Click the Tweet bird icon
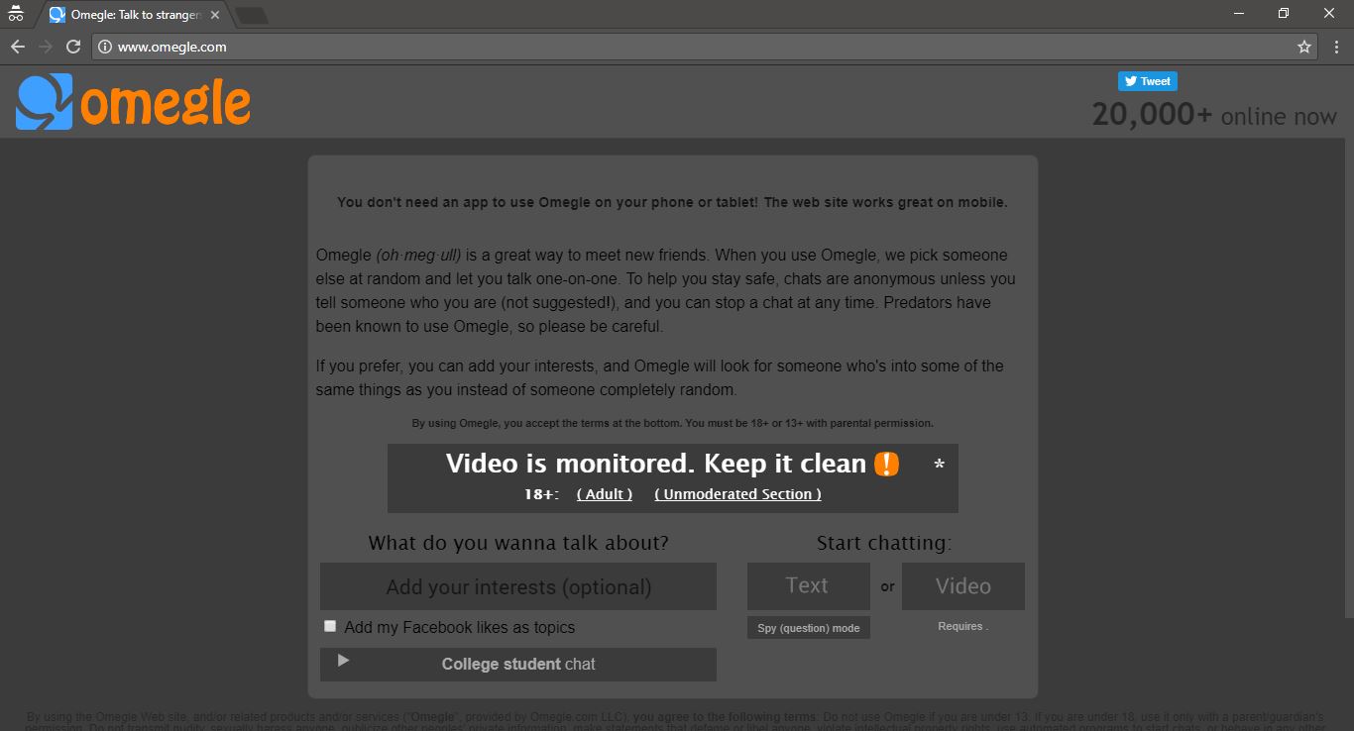The width and height of the screenshot is (1354, 731). [x=1133, y=80]
